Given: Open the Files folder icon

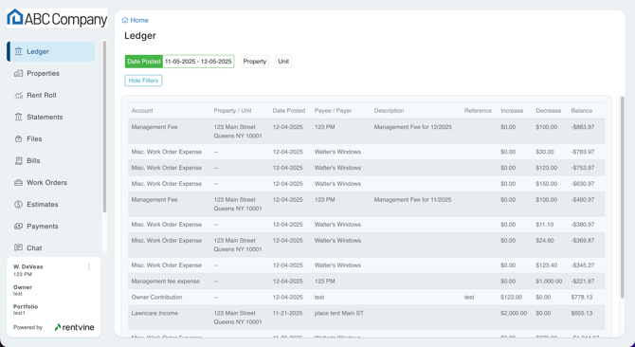Looking at the screenshot, I should (18, 138).
